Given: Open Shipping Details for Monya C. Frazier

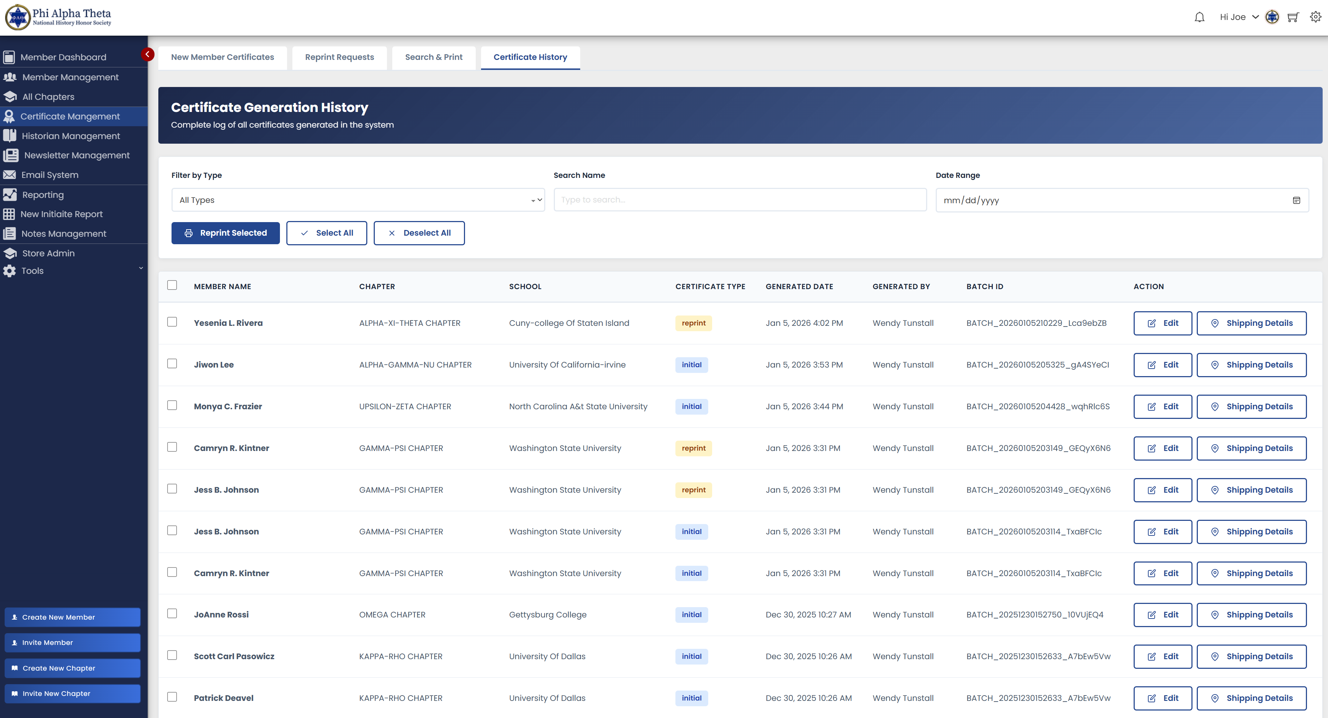Looking at the screenshot, I should coord(1252,406).
